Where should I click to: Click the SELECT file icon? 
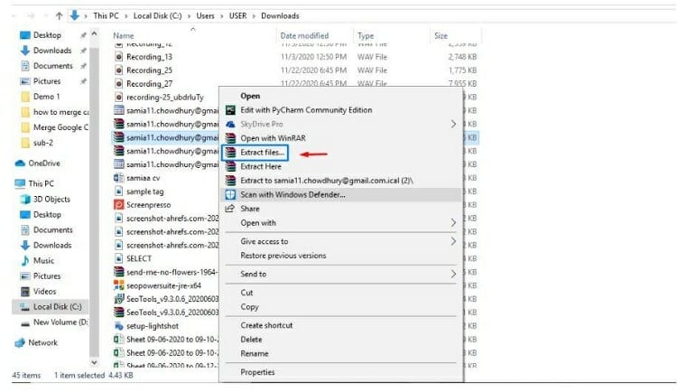click(x=119, y=258)
